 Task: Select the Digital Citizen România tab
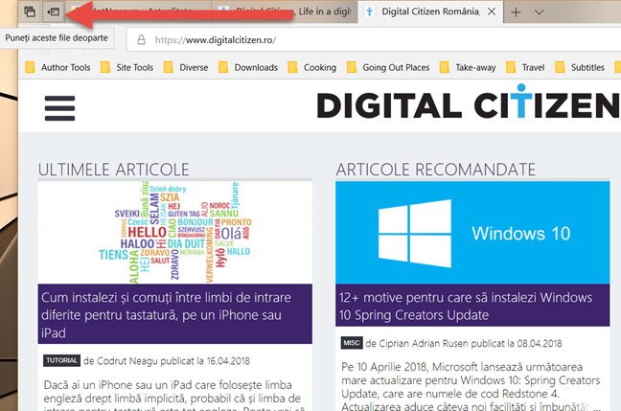coord(430,11)
